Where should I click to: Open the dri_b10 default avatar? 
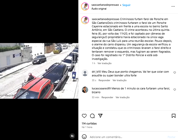coord(85,73)
